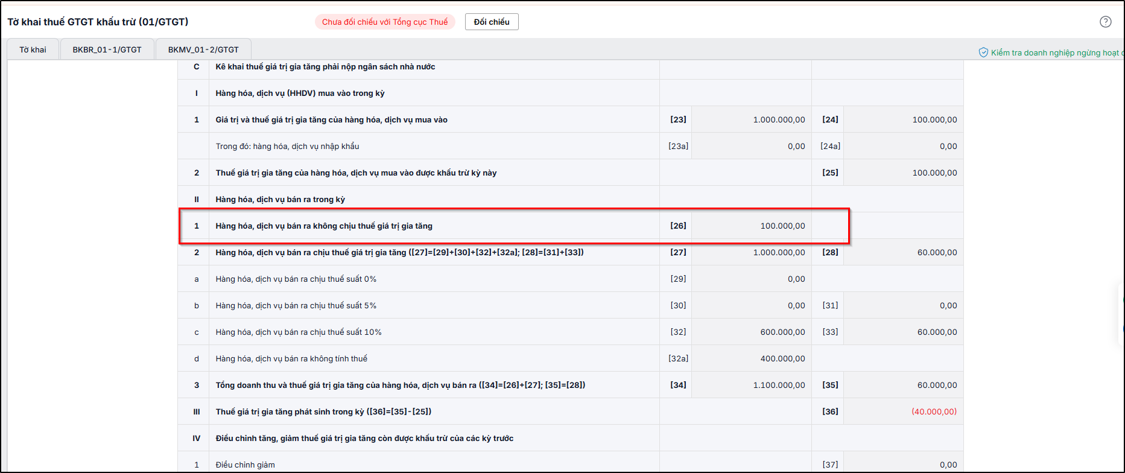Click the [35] value field 60.000,00

pyautogui.click(x=903, y=385)
